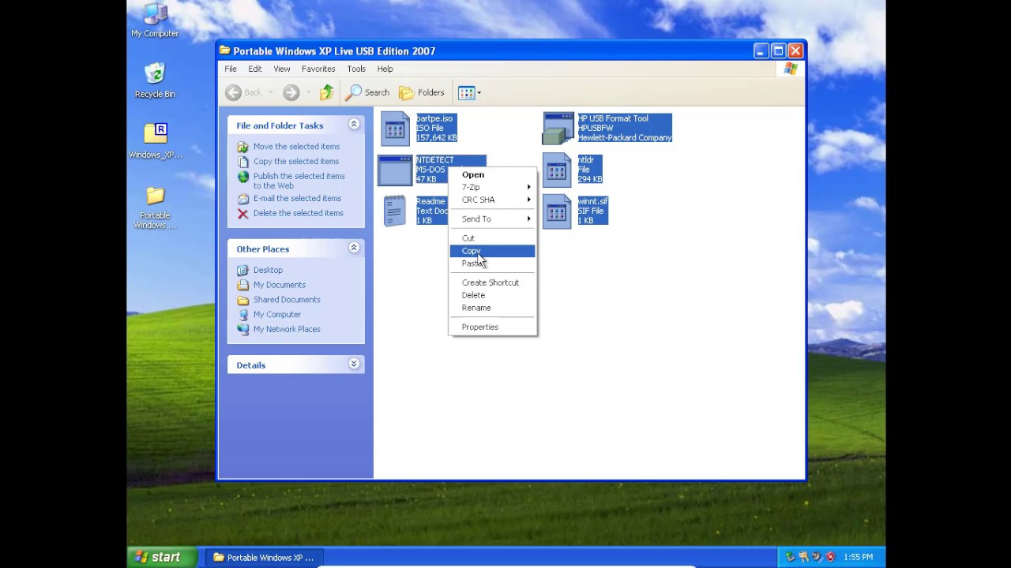
Task: Open the Favorites menu
Action: point(318,69)
